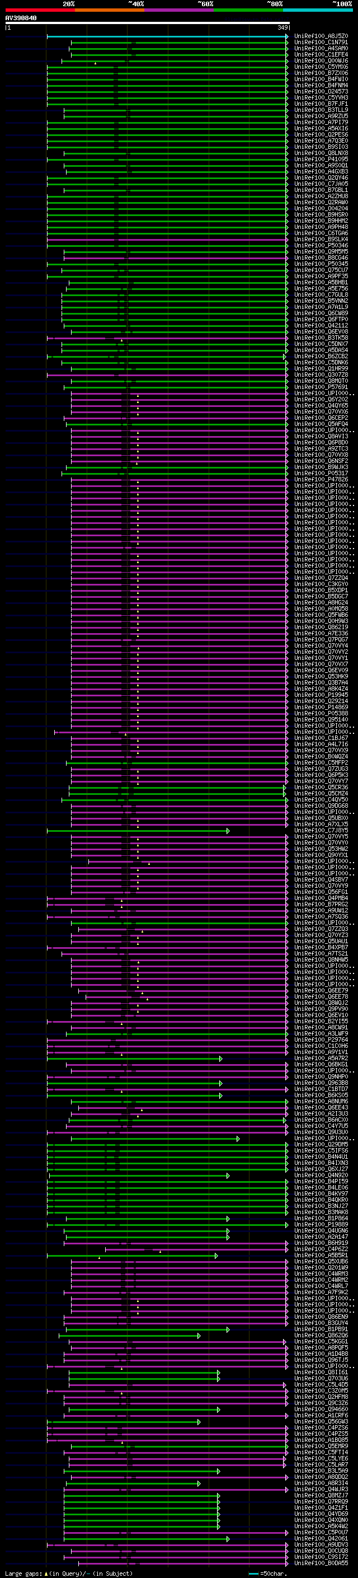This screenshot has height=1578, width=358.
Task: Open hit label UniRef100_A8J5Z0
Action: tap(321, 36)
